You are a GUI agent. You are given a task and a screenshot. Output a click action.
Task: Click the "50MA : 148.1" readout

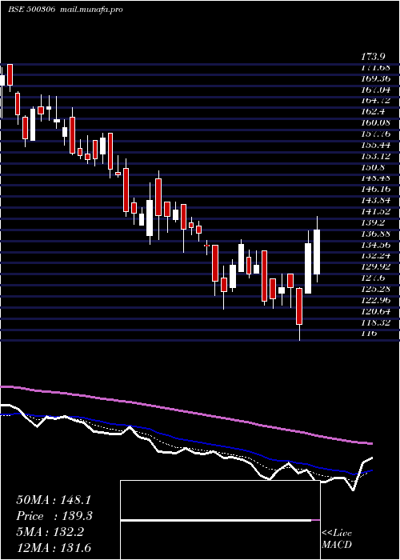(53, 499)
